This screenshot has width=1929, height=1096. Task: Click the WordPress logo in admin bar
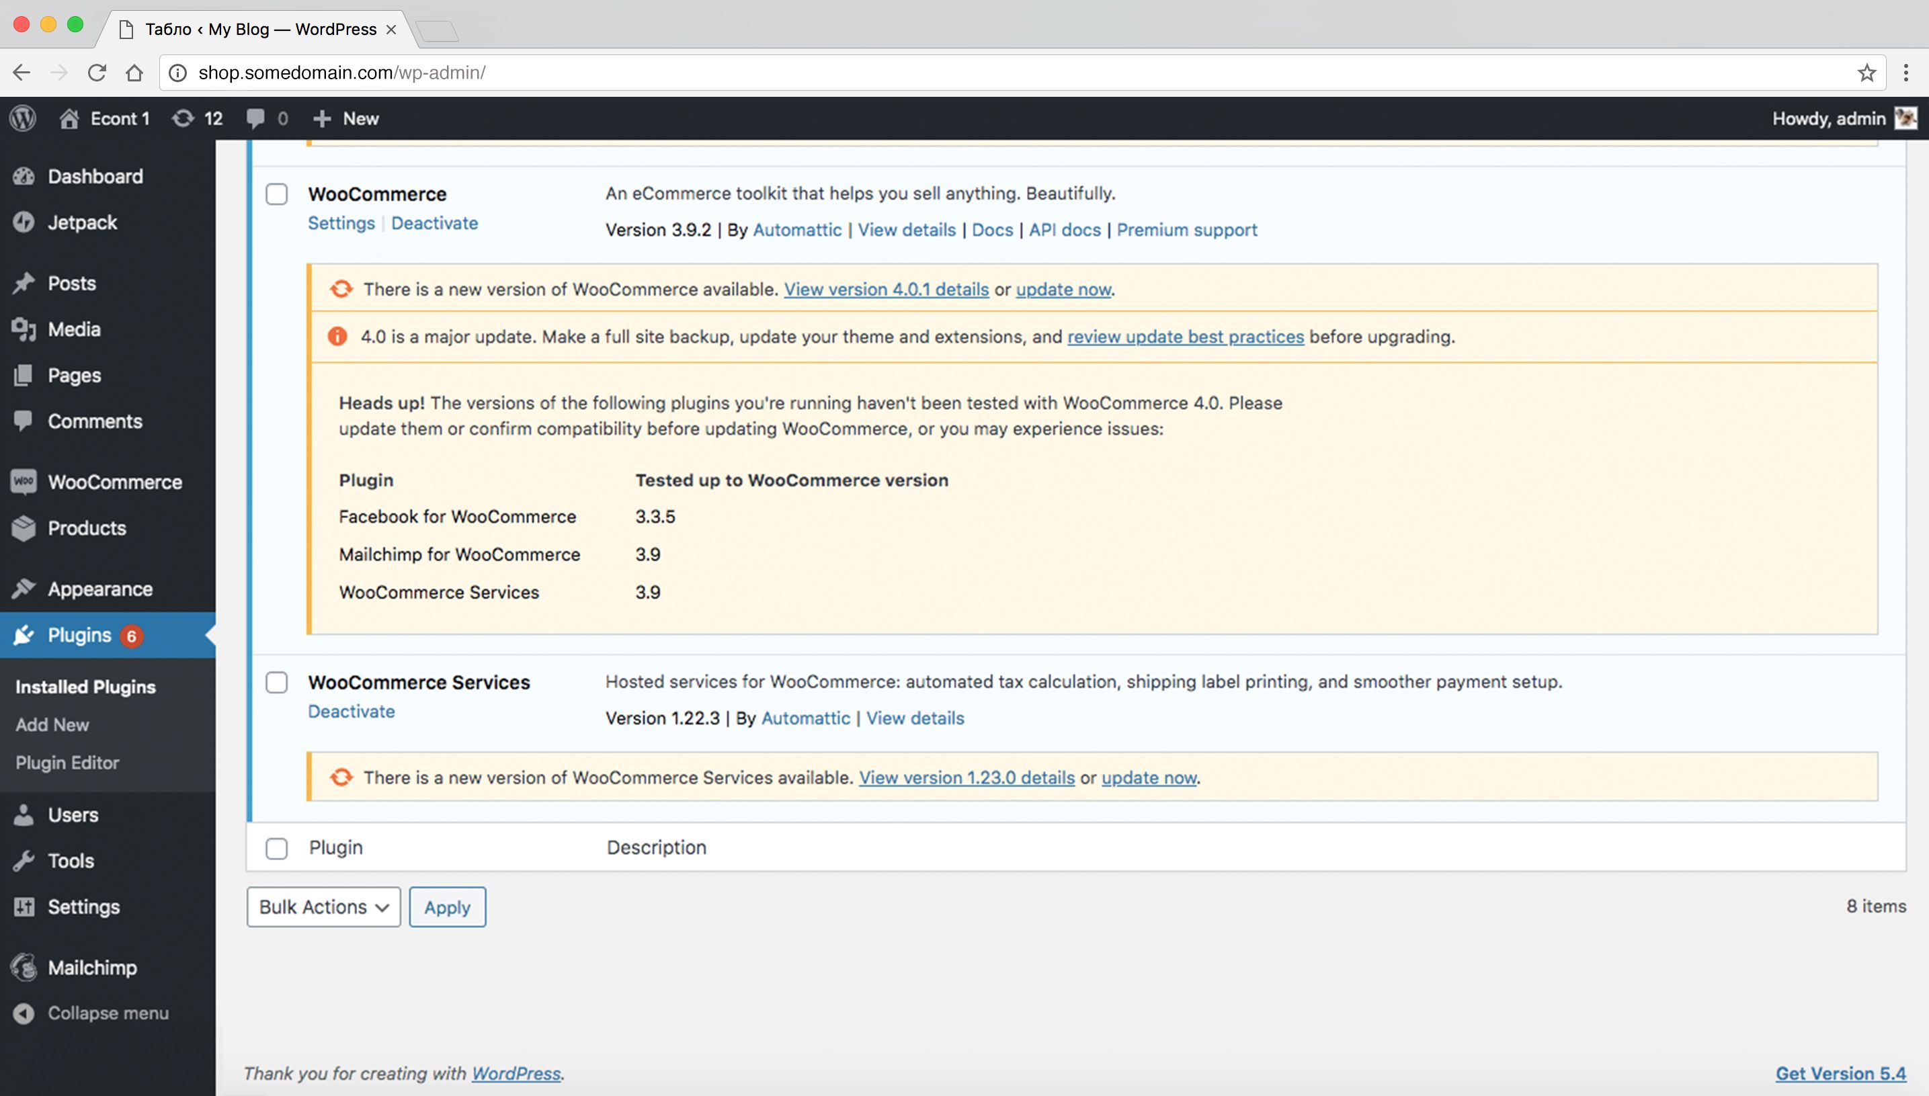pyautogui.click(x=24, y=118)
